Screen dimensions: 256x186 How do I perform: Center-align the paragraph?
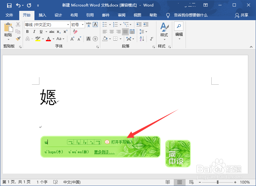coord(111,31)
